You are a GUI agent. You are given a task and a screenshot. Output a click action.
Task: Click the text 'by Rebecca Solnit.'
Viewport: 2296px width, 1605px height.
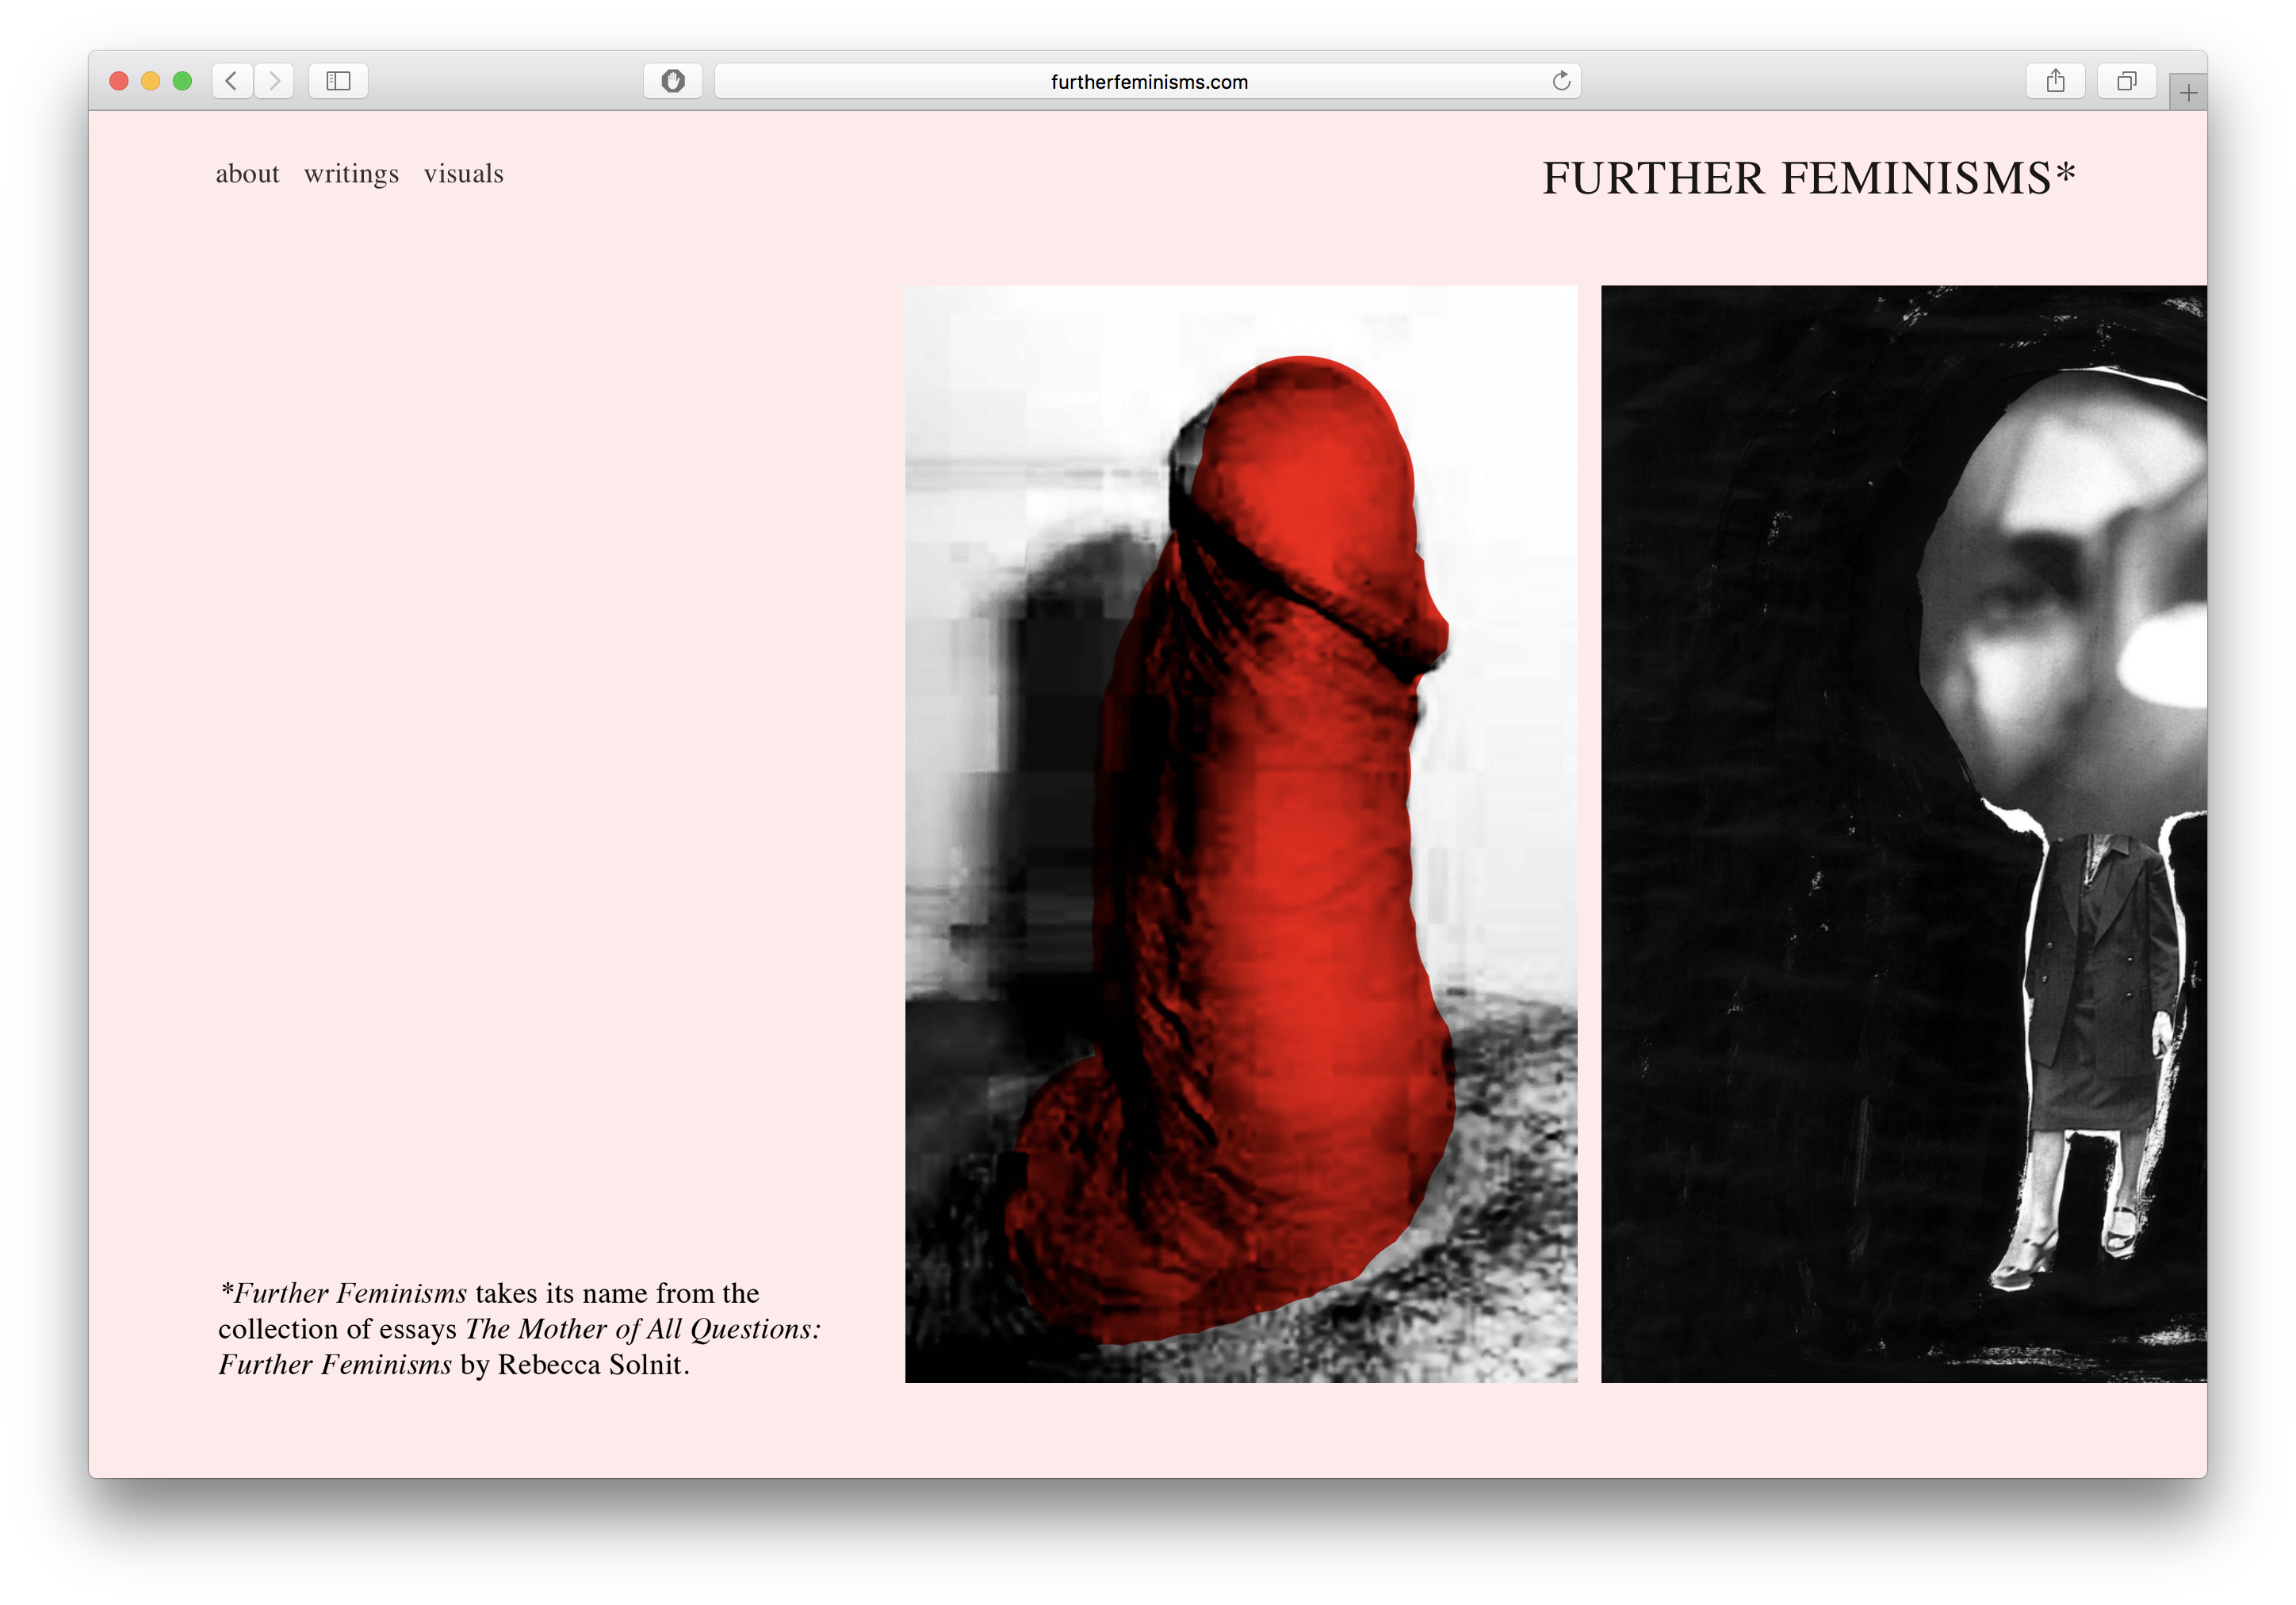click(575, 1365)
